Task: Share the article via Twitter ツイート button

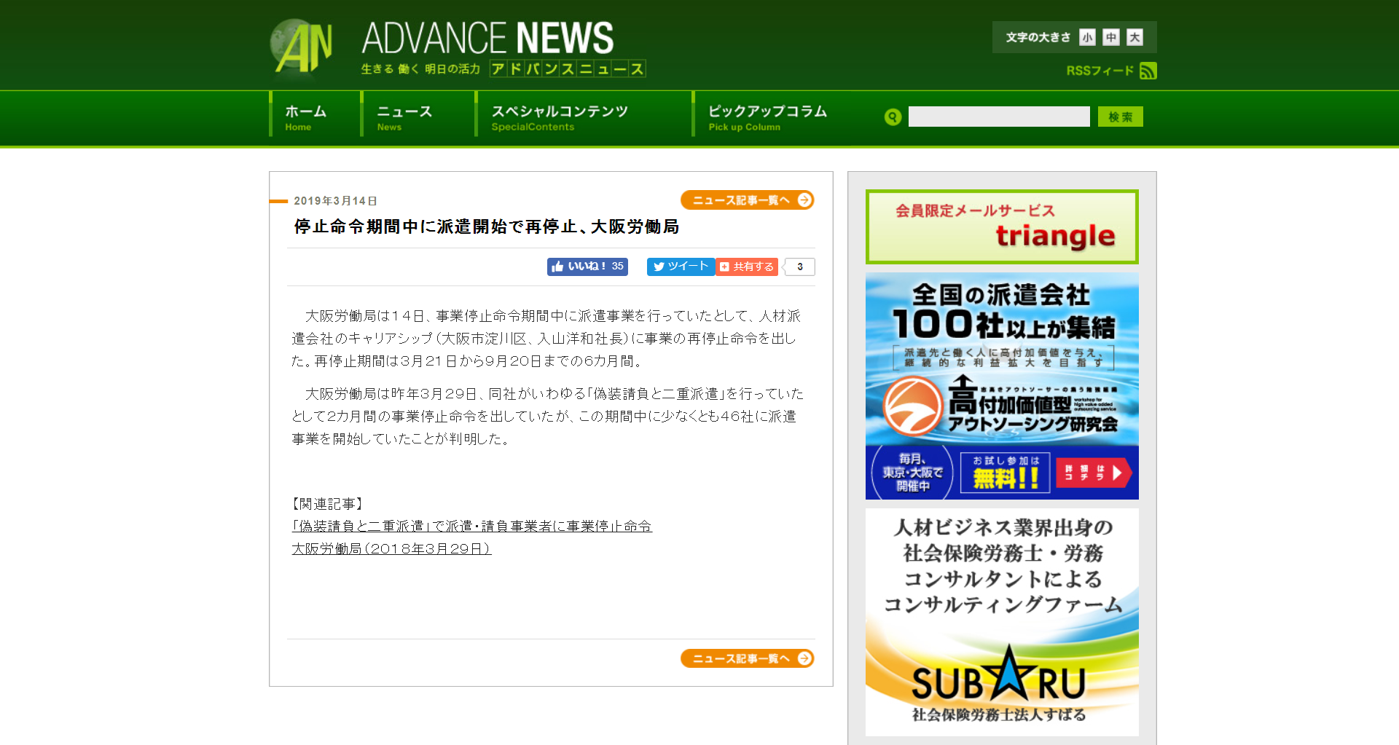Action: click(x=681, y=267)
